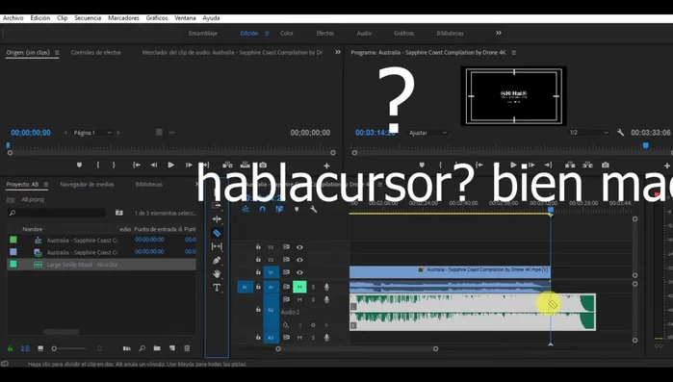
Task: Click Add Marker in Program monitor
Action: pyautogui.click(x=422, y=166)
